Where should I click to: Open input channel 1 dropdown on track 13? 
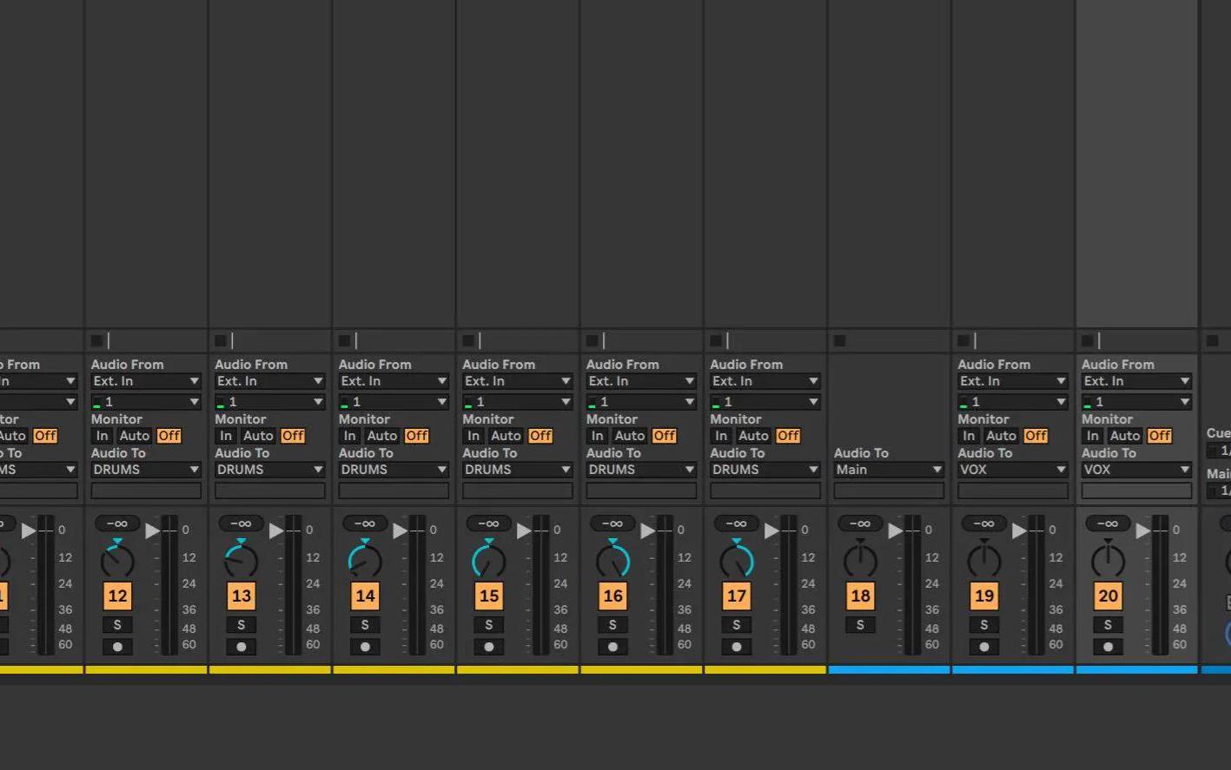[x=270, y=402]
